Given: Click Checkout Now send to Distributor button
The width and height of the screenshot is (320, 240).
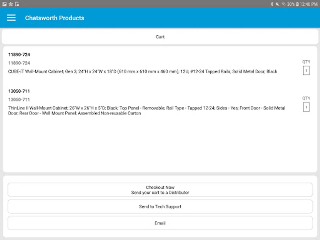Looking at the screenshot, I should [x=160, y=190].
